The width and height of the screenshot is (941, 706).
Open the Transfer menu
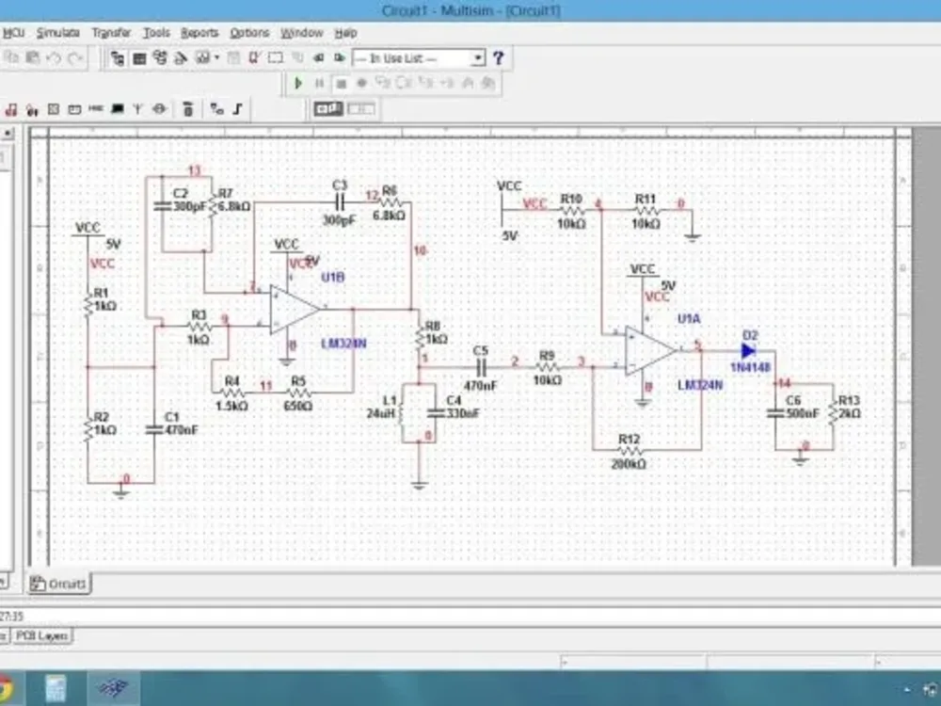tap(111, 32)
